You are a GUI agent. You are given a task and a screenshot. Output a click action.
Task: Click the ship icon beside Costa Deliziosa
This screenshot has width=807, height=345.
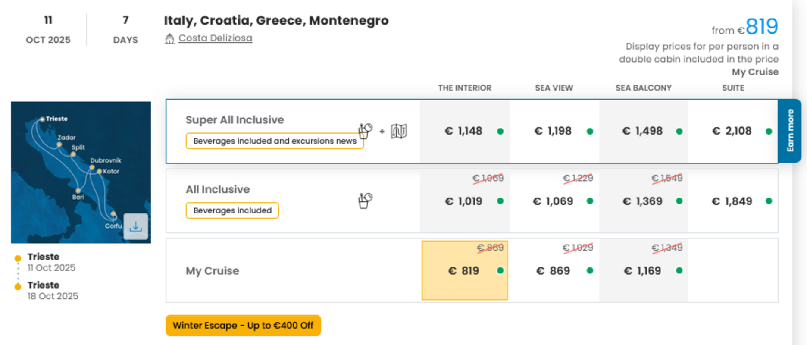click(169, 38)
